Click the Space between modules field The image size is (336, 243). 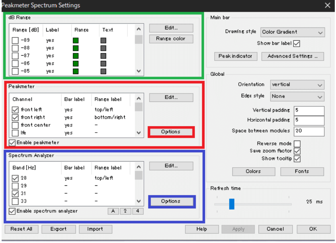coord(309,131)
